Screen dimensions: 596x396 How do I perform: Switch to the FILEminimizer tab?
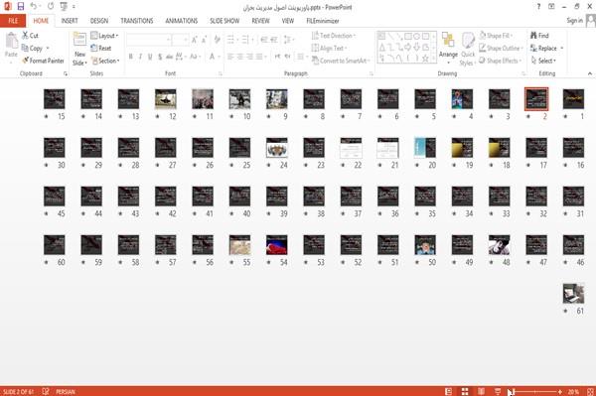click(x=323, y=21)
